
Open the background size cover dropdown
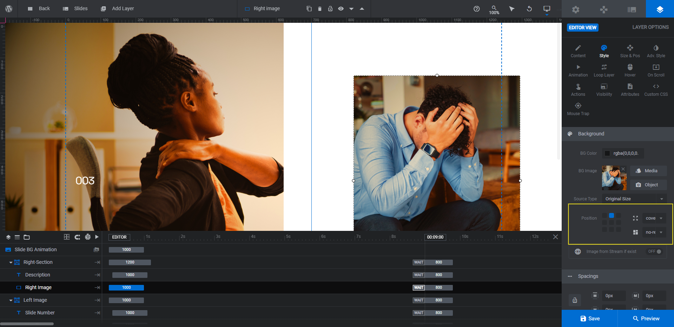654,218
